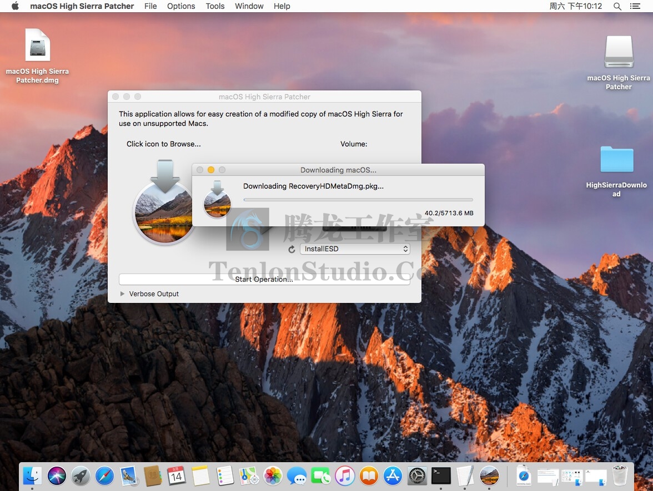Click the installer browse icon in Patcher window

pos(164,201)
